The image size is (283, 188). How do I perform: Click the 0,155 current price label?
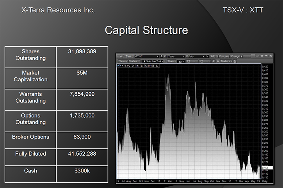pyautogui.click(x=267, y=168)
